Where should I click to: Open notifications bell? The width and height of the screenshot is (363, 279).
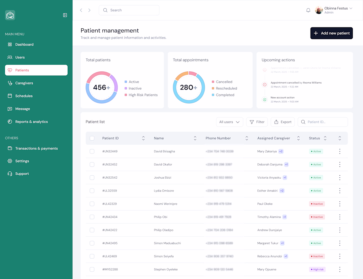308,10
